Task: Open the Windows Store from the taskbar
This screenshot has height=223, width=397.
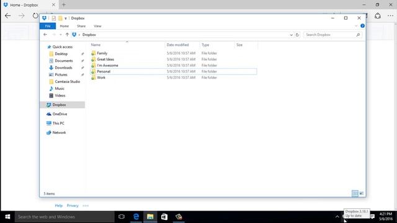Action: pos(164,217)
